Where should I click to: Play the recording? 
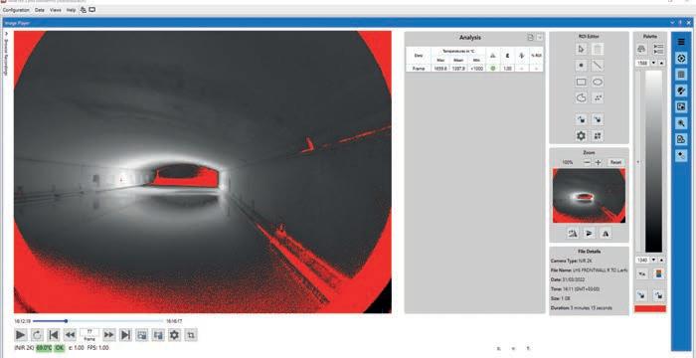[21, 335]
